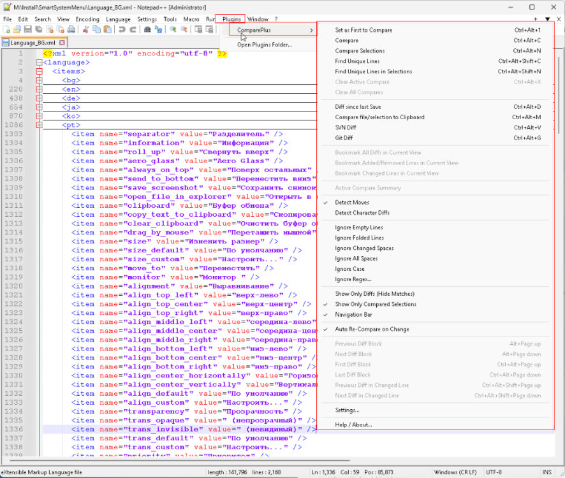
Task: Cut selection with the scissors icon
Action: tap(85, 29)
